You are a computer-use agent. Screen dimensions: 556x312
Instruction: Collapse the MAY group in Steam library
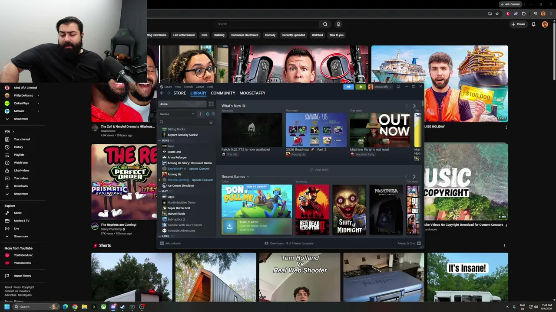tap(160, 191)
